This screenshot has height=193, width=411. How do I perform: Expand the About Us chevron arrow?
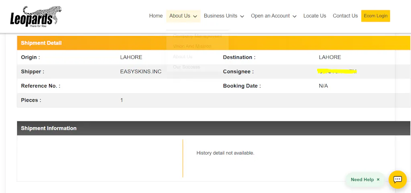[x=195, y=16]
